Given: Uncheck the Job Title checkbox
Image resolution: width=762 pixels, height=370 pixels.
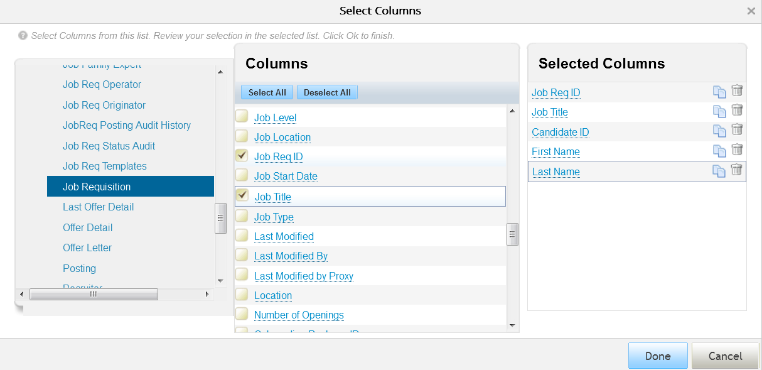Looking at the screenshot, I should (242, 196).
